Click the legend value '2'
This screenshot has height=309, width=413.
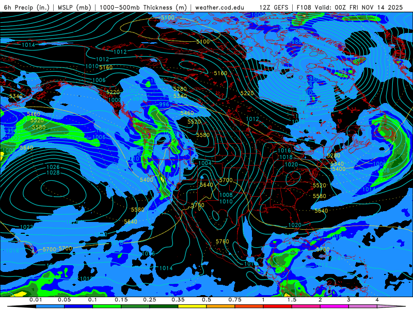[x=320, y=300]
